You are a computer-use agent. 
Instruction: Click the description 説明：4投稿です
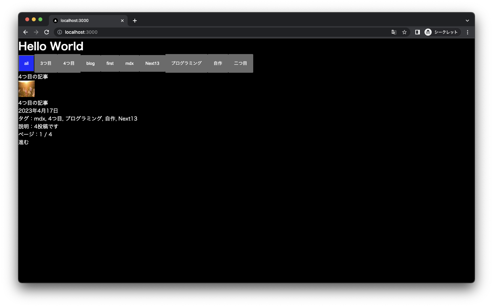[38, 126]
